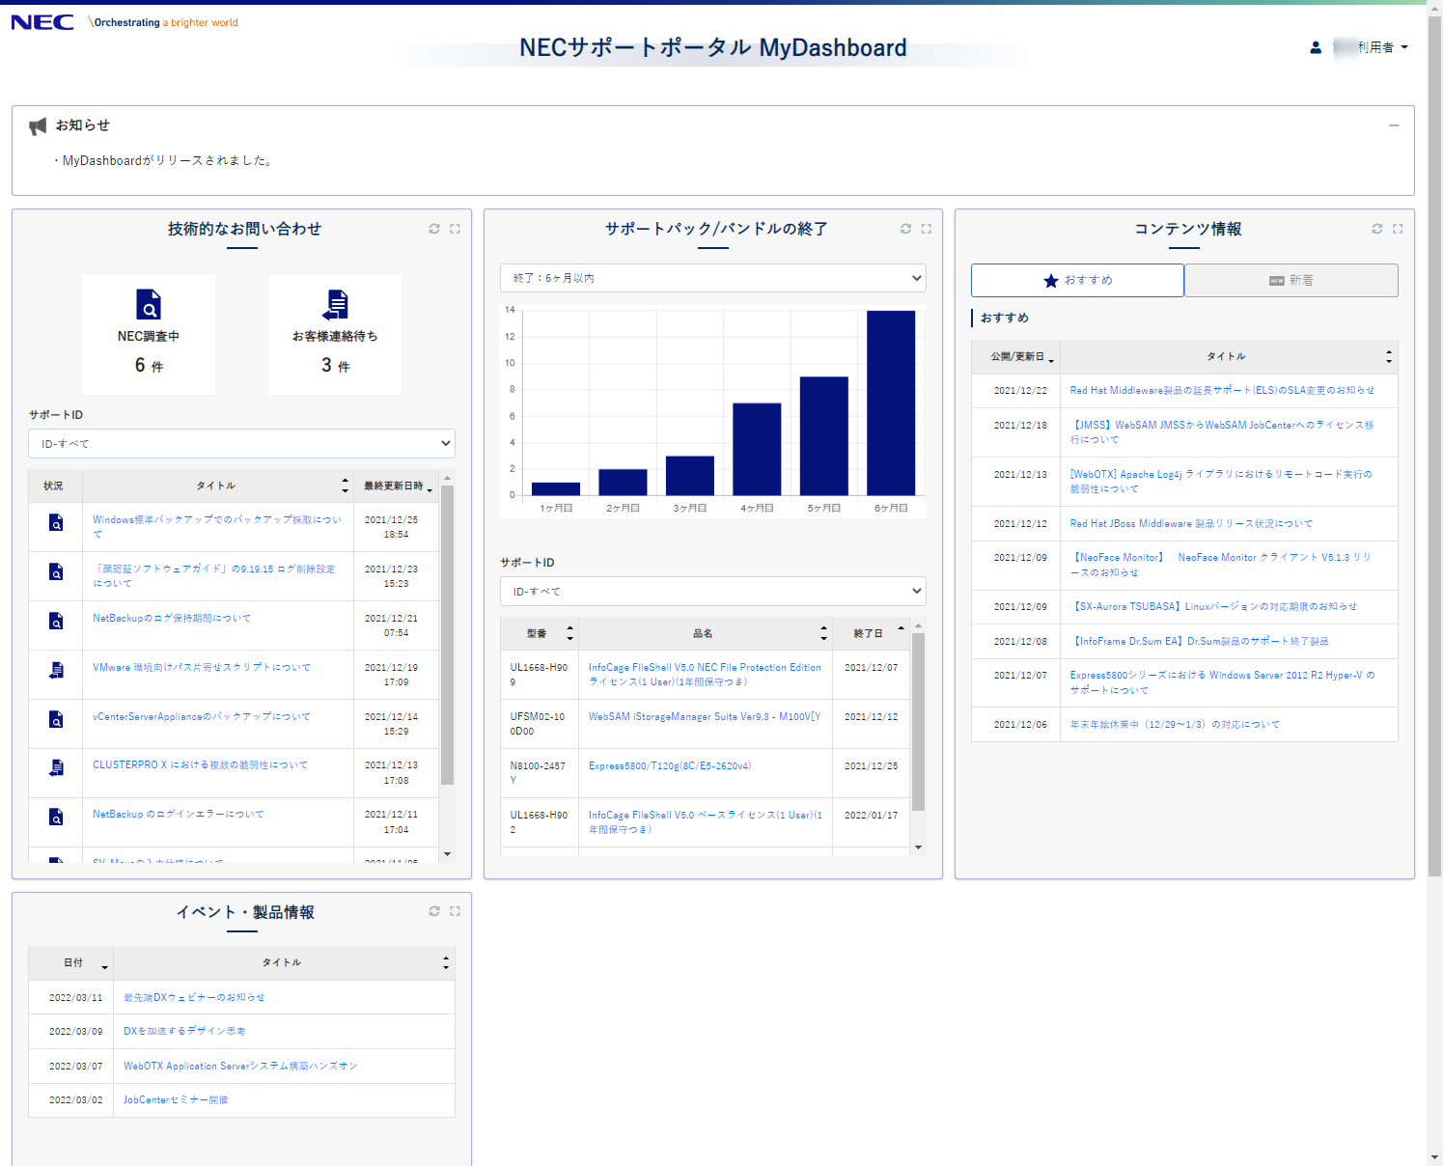Open 年末年始休業中の対応について article
Viewport: 1443px width, 1166px height.
point(1175,724)
